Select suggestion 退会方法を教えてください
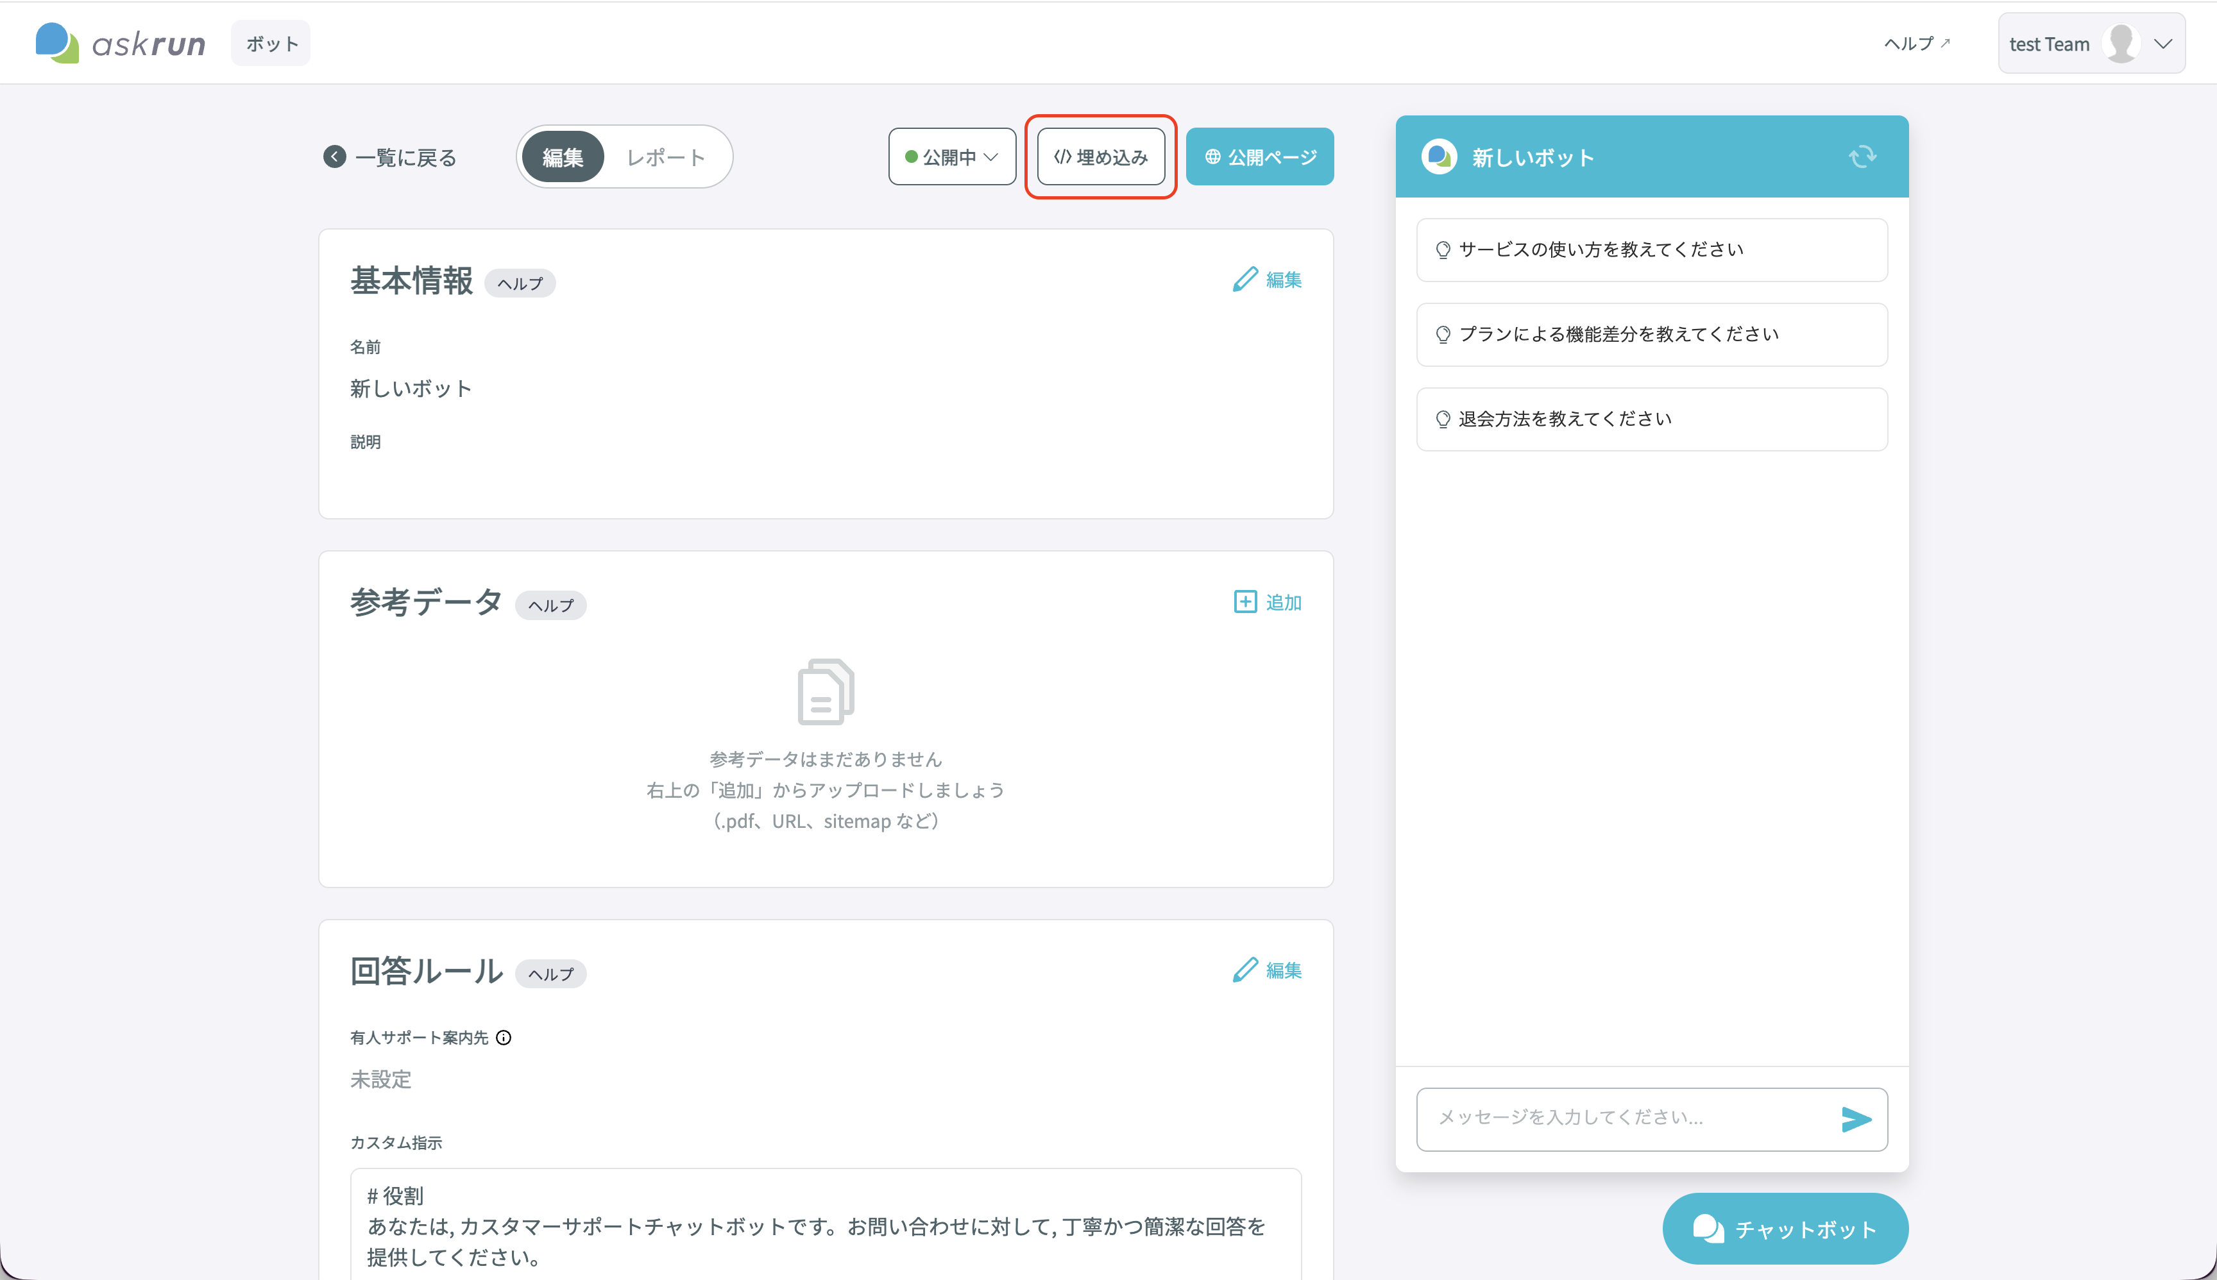Image resolution: width=2217 pixels, height=1280 pixels. (x=1652, y=419)
